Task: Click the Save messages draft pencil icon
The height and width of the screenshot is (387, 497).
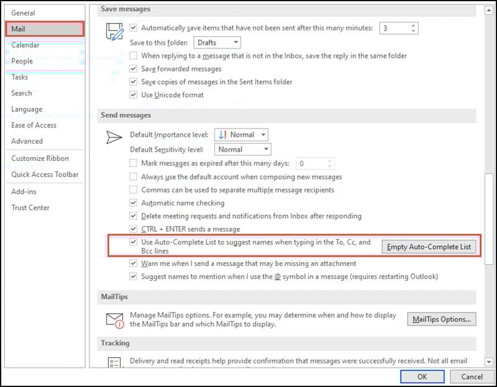Action: tap(114, 32)
